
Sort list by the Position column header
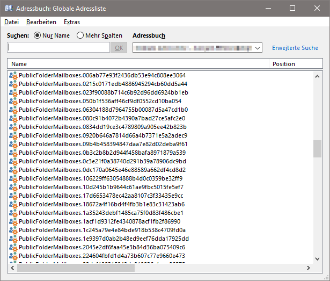(x=290, y=64)
